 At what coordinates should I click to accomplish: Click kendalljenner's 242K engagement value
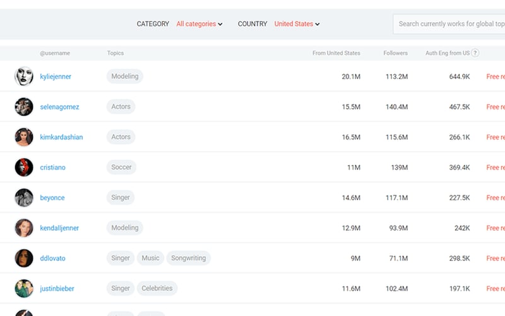[x=462, y=228]
